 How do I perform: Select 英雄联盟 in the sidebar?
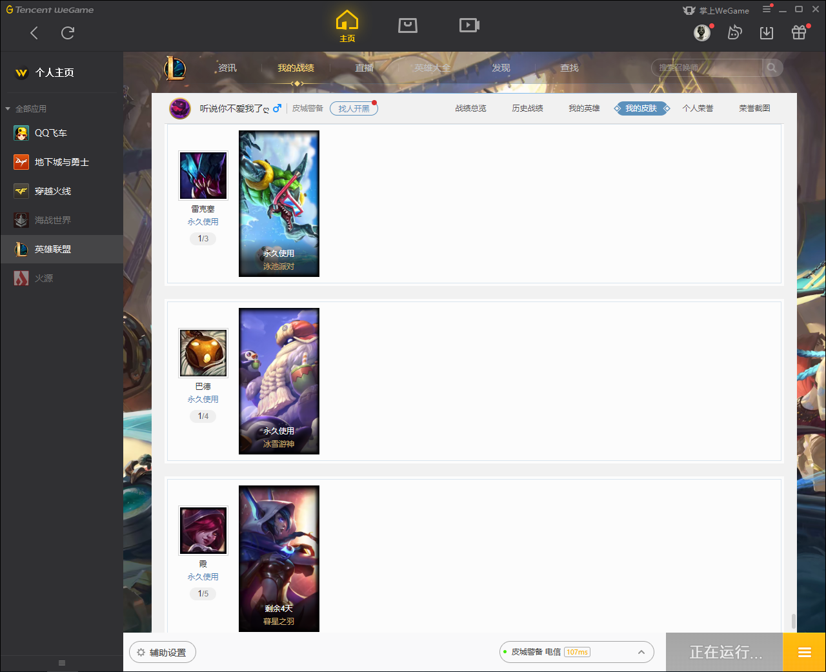click(x=61, y=249)
